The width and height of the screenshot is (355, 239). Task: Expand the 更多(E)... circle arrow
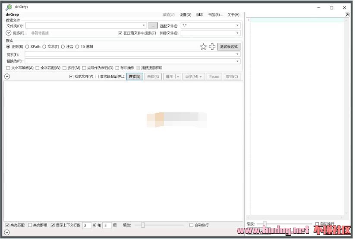click(8, 33)
